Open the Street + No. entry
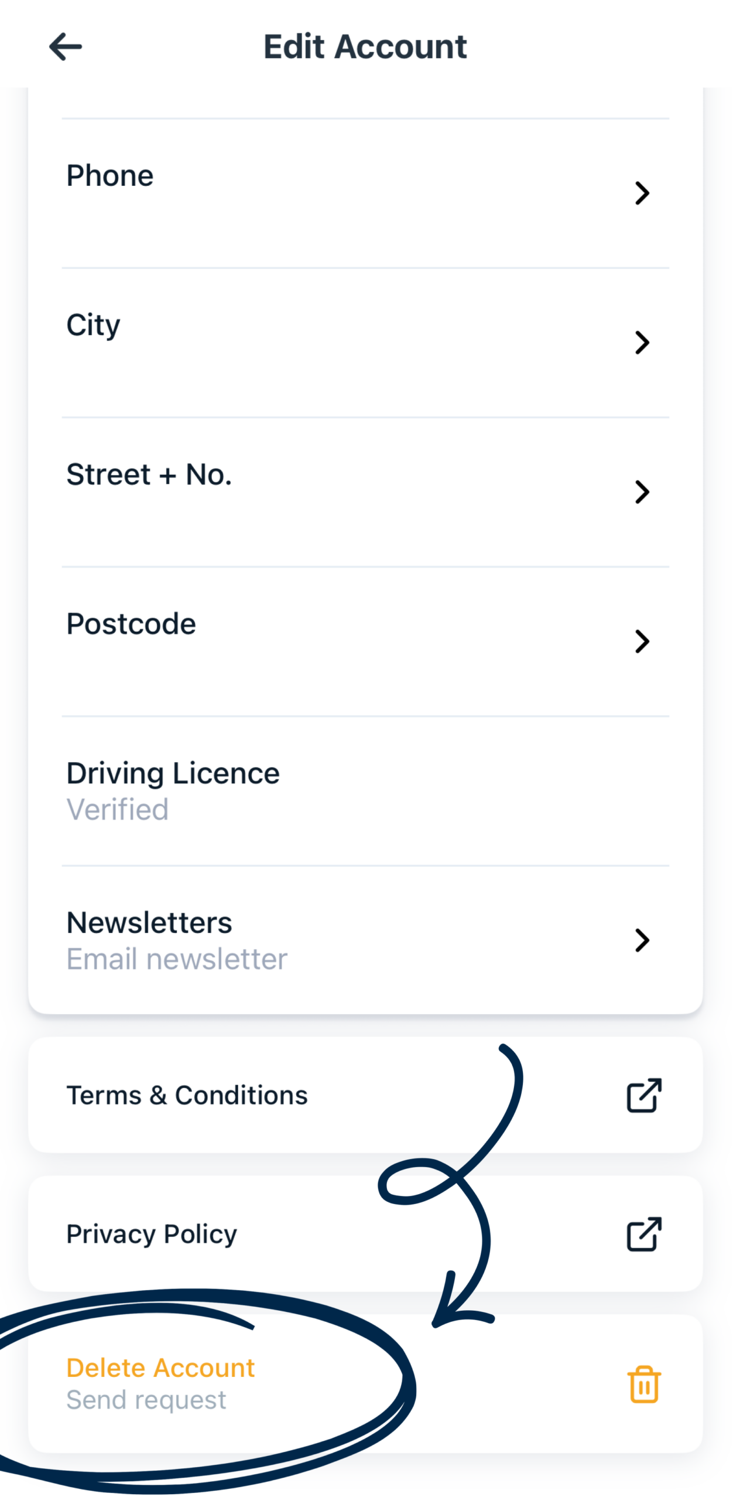733x1500 pixels. coord(149,474)
